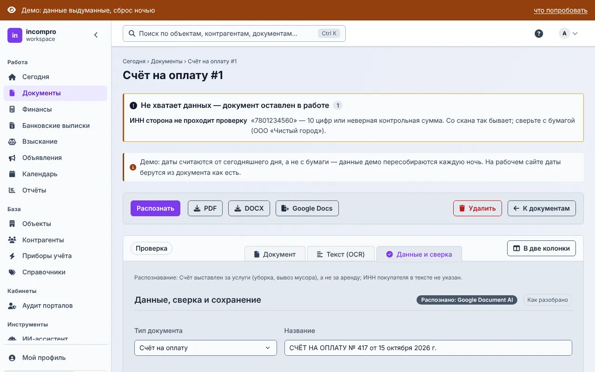The width and height of the screenshot is (595, 372).
Task: Open the help question mark icon
Action: (539, 33)
